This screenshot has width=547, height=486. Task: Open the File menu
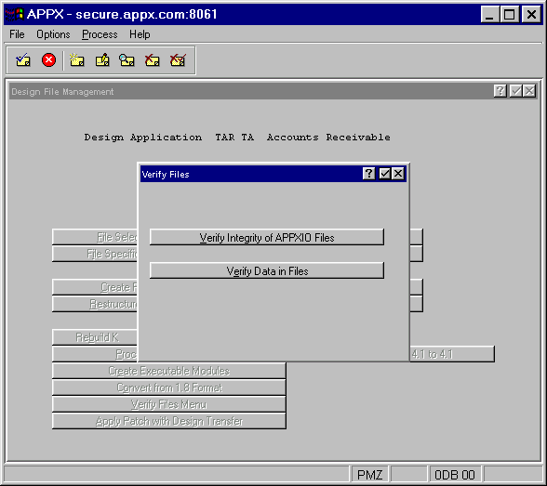pyautogui.click(x=17, y=34)
